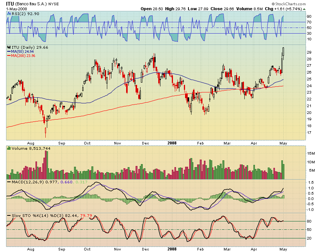Click the 29 label on price axis
Viewport: 321px width, 252px height.
[x=309, y=52]
